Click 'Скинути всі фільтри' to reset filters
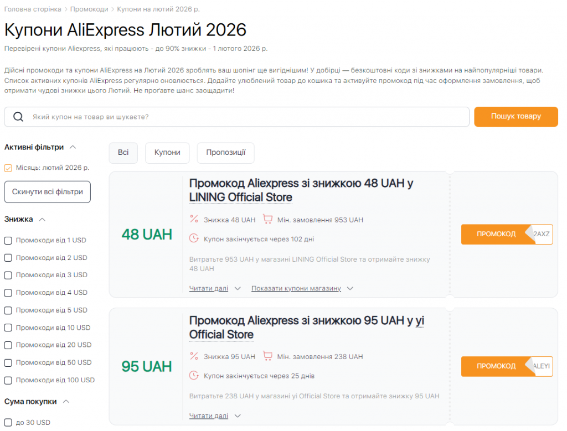Screen dimensions: 567x431 [47, 191]
